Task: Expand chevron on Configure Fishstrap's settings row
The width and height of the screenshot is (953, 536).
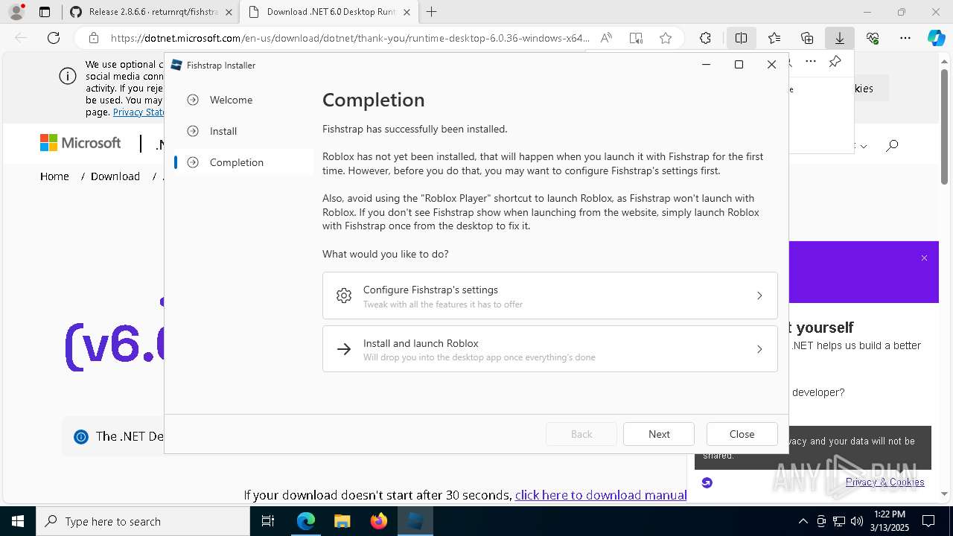Action: click(x=759, y=296)
